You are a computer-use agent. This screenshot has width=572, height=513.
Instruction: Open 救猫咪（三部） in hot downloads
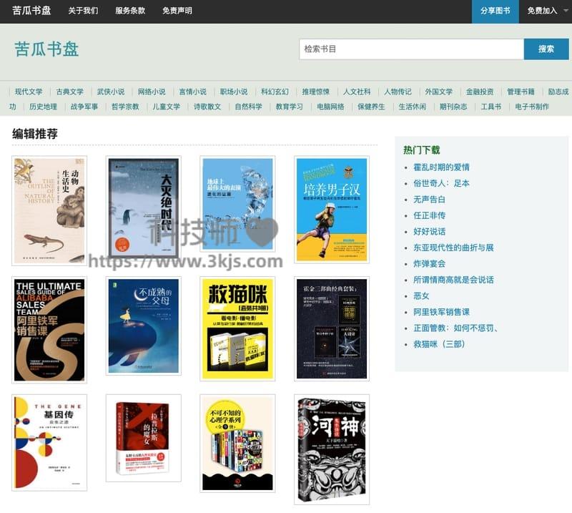pos(439,344)
